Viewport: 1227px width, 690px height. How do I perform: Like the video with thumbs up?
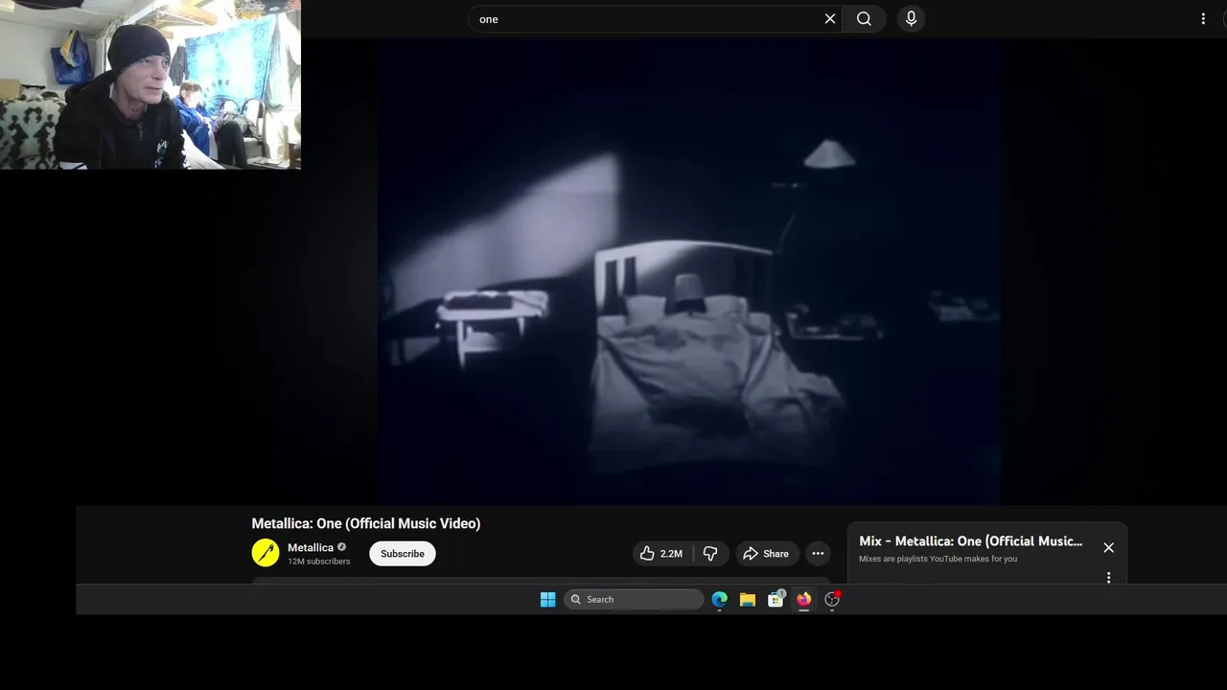660,554
